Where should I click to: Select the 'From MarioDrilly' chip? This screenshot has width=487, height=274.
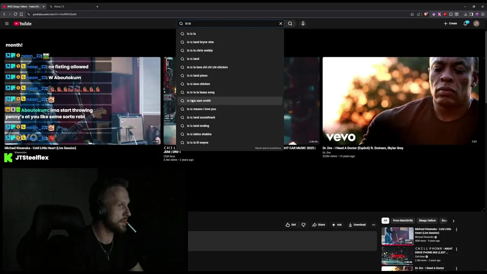403,220
